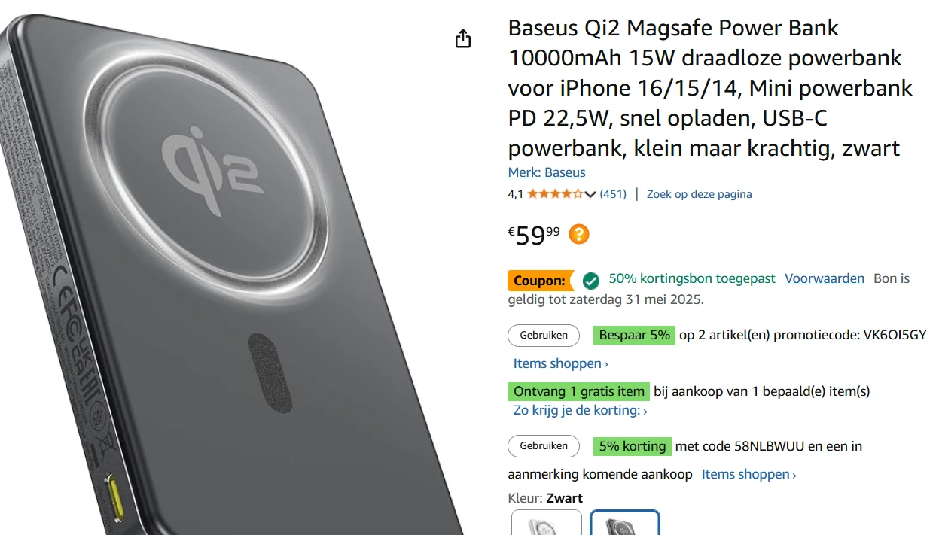Click the green coupon applied checkmark icon

[x=591, y=281]
